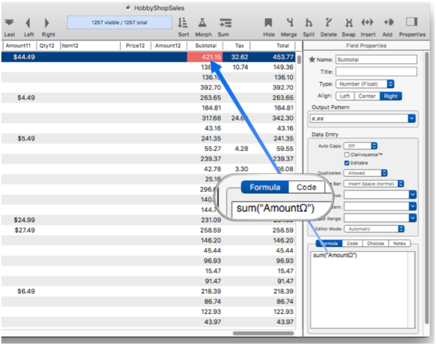This screenshot has height=345, width=436.
Task: Click the Sum toolbar icon
Action: click(x=224, y=22)
